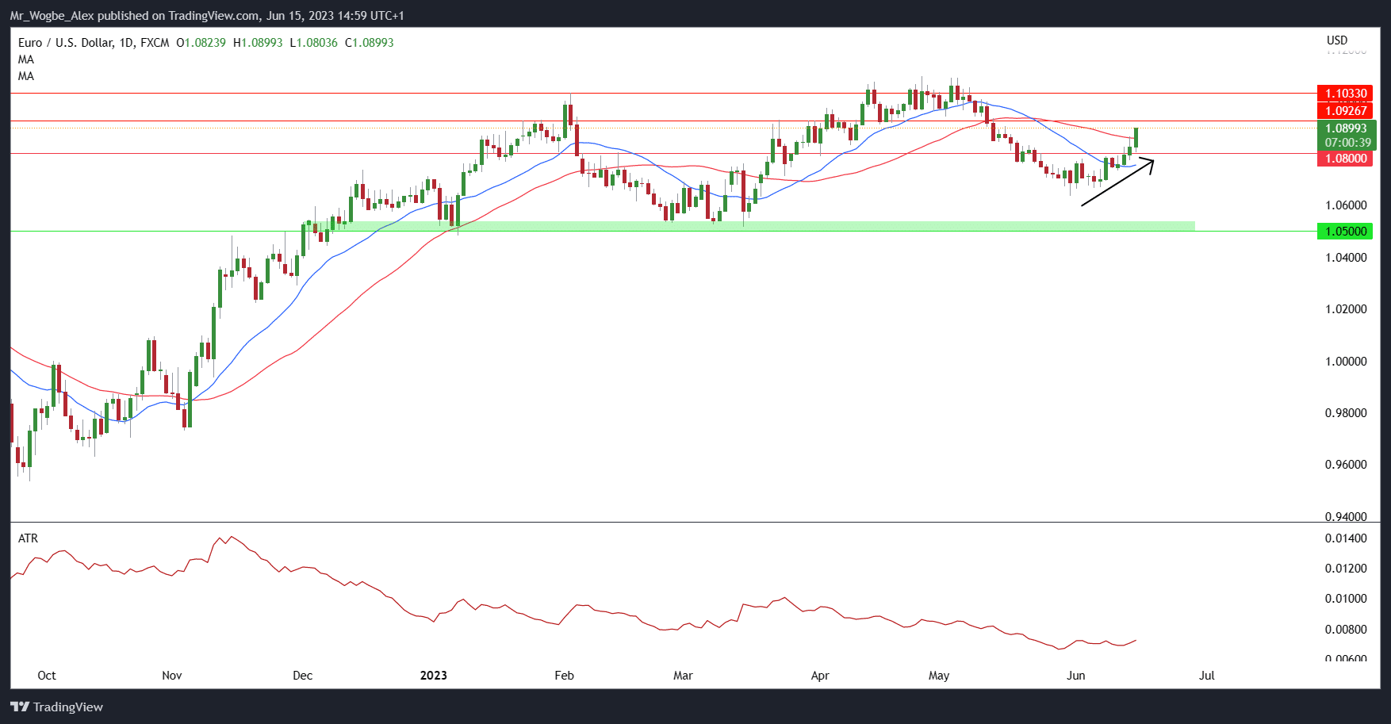Click the H1.08993 high value in header
1391x724 pixels.
[258, 43]
